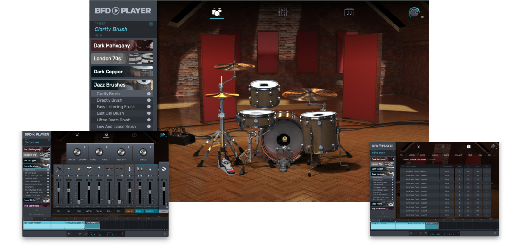This screenshot has height=248, width=519.
Task: Show info for Clarity Brush preset
Action: coord(149,94)
